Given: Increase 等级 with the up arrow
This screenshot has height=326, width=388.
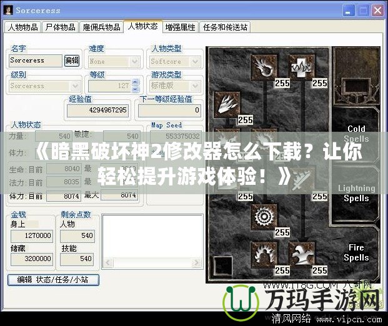Looking at the screenshot, I should click(x=136, y=82).
